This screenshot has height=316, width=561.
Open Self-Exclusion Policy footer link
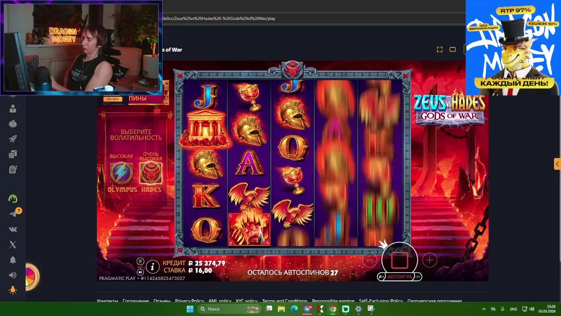click(380, 301)
